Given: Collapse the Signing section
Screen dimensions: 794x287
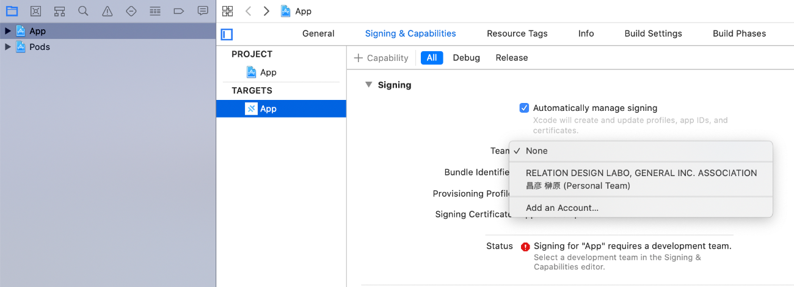Looking at the screenshot, I should click(368, 85).
